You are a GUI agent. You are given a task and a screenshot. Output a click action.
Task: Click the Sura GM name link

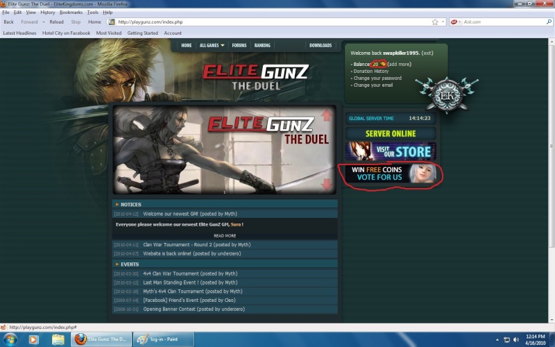pos(235,224)
